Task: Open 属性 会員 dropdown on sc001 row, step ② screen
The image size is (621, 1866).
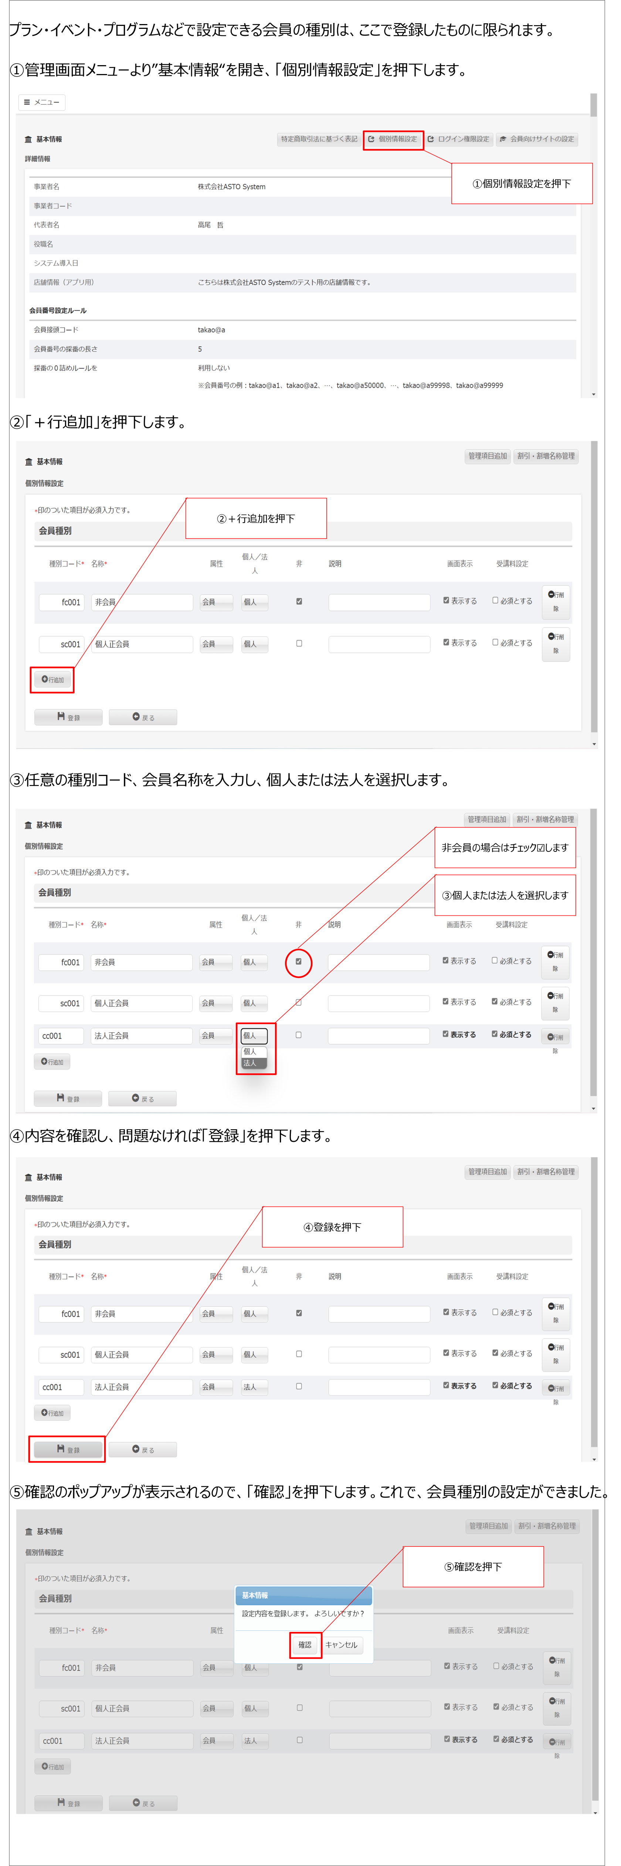Action: [x=216, y=644]
